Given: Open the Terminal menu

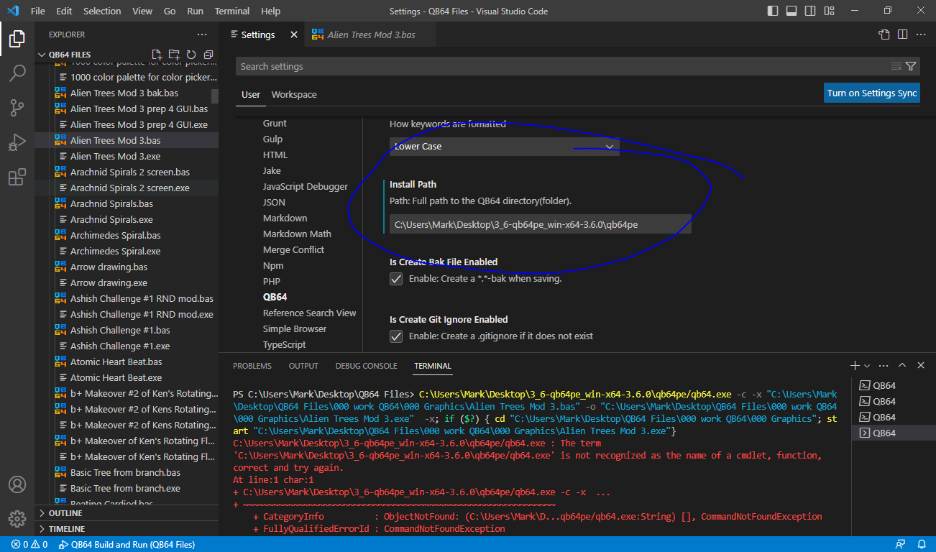Looking at the screenshot, I should pyautogui.click(x=232, y=11).
